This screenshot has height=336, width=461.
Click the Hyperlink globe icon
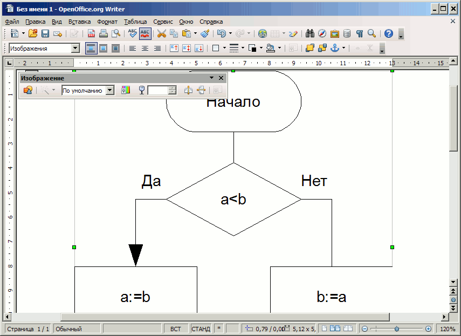[263, 33]
